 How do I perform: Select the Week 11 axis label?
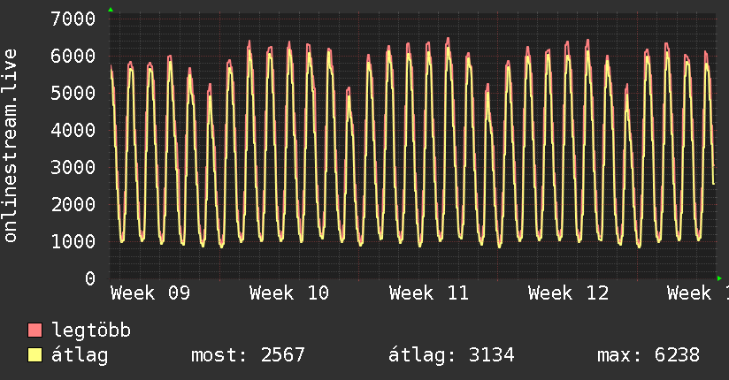pyautogui.click(x=429, y=293)
